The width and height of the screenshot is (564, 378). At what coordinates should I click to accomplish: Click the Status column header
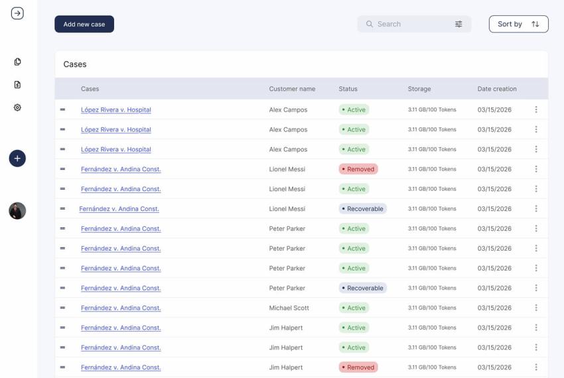(x=348, y=89)
